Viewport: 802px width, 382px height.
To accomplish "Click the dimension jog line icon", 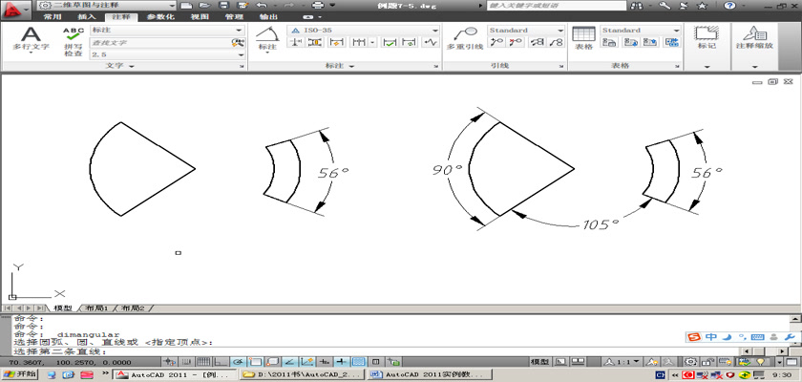I will pyautogui.click(x=431, y=43).
